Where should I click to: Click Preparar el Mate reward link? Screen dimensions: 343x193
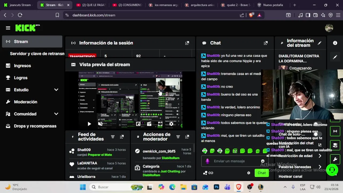click(x=100, y=155)
